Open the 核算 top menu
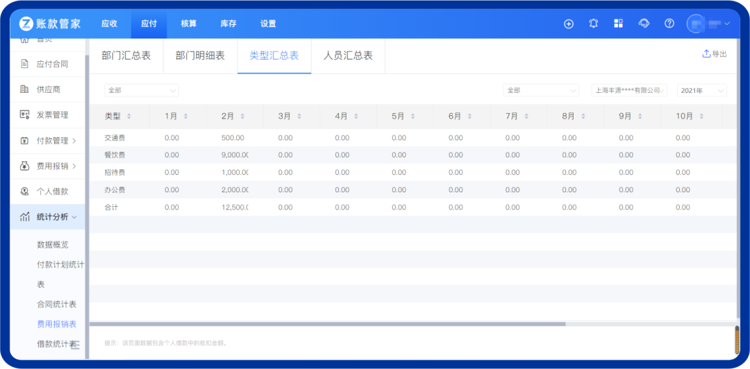Image resolution: width=750 pixels, height=369 pixels. click(x=189, y=24)
